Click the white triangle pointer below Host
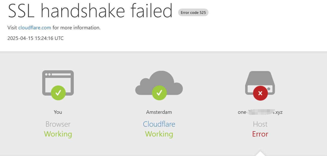The height and width of the screenshot is (156, 327). (x=260, y=153)
